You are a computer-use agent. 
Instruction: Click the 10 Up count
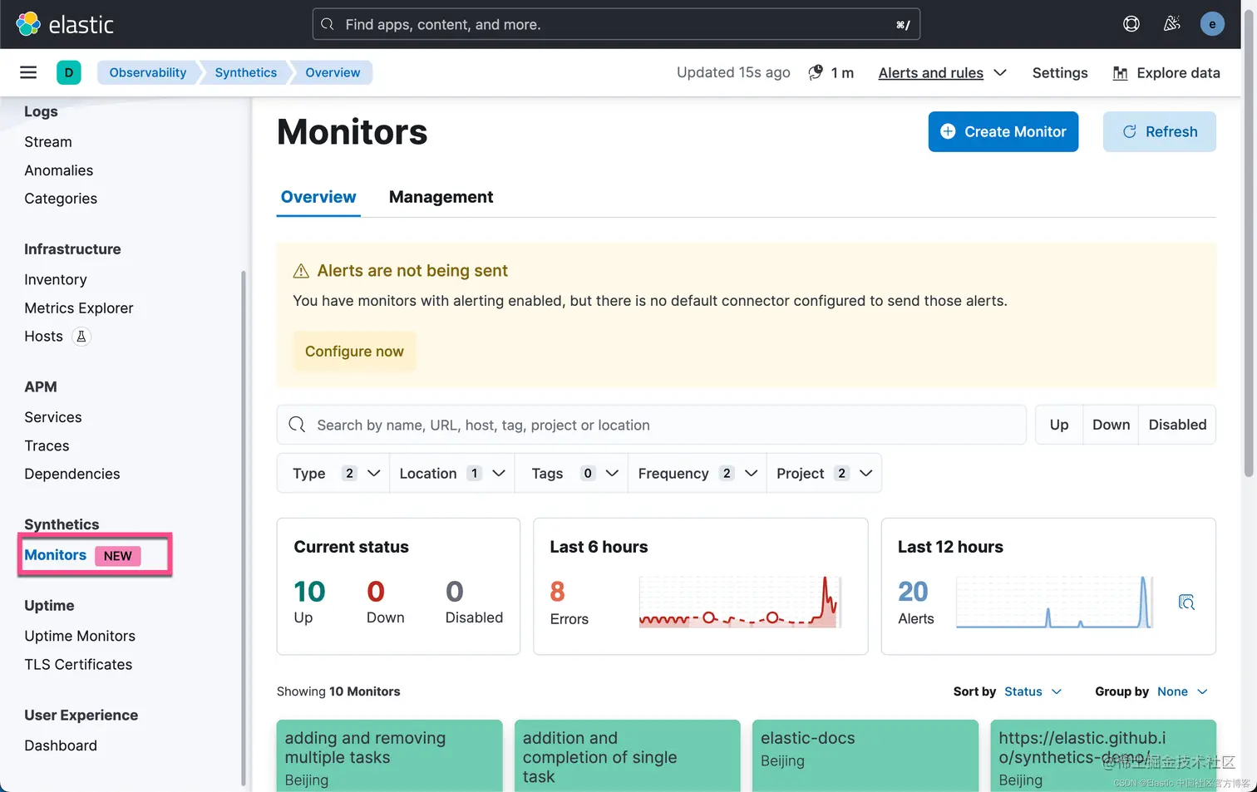pos(309,592)
